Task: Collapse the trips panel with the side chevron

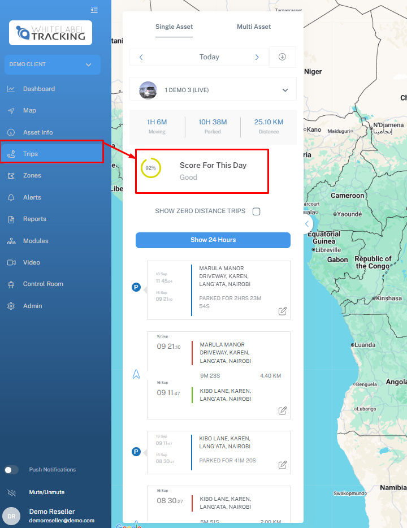Action: 306,224
